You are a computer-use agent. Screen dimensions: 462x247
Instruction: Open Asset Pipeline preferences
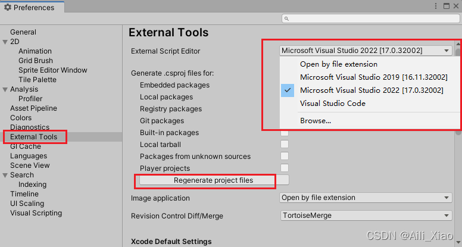click(x=33, y=108)
